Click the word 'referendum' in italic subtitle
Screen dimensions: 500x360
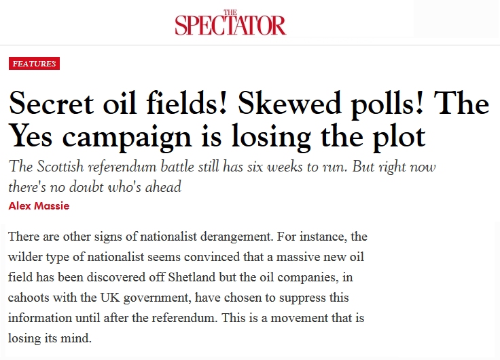point(122,167)
